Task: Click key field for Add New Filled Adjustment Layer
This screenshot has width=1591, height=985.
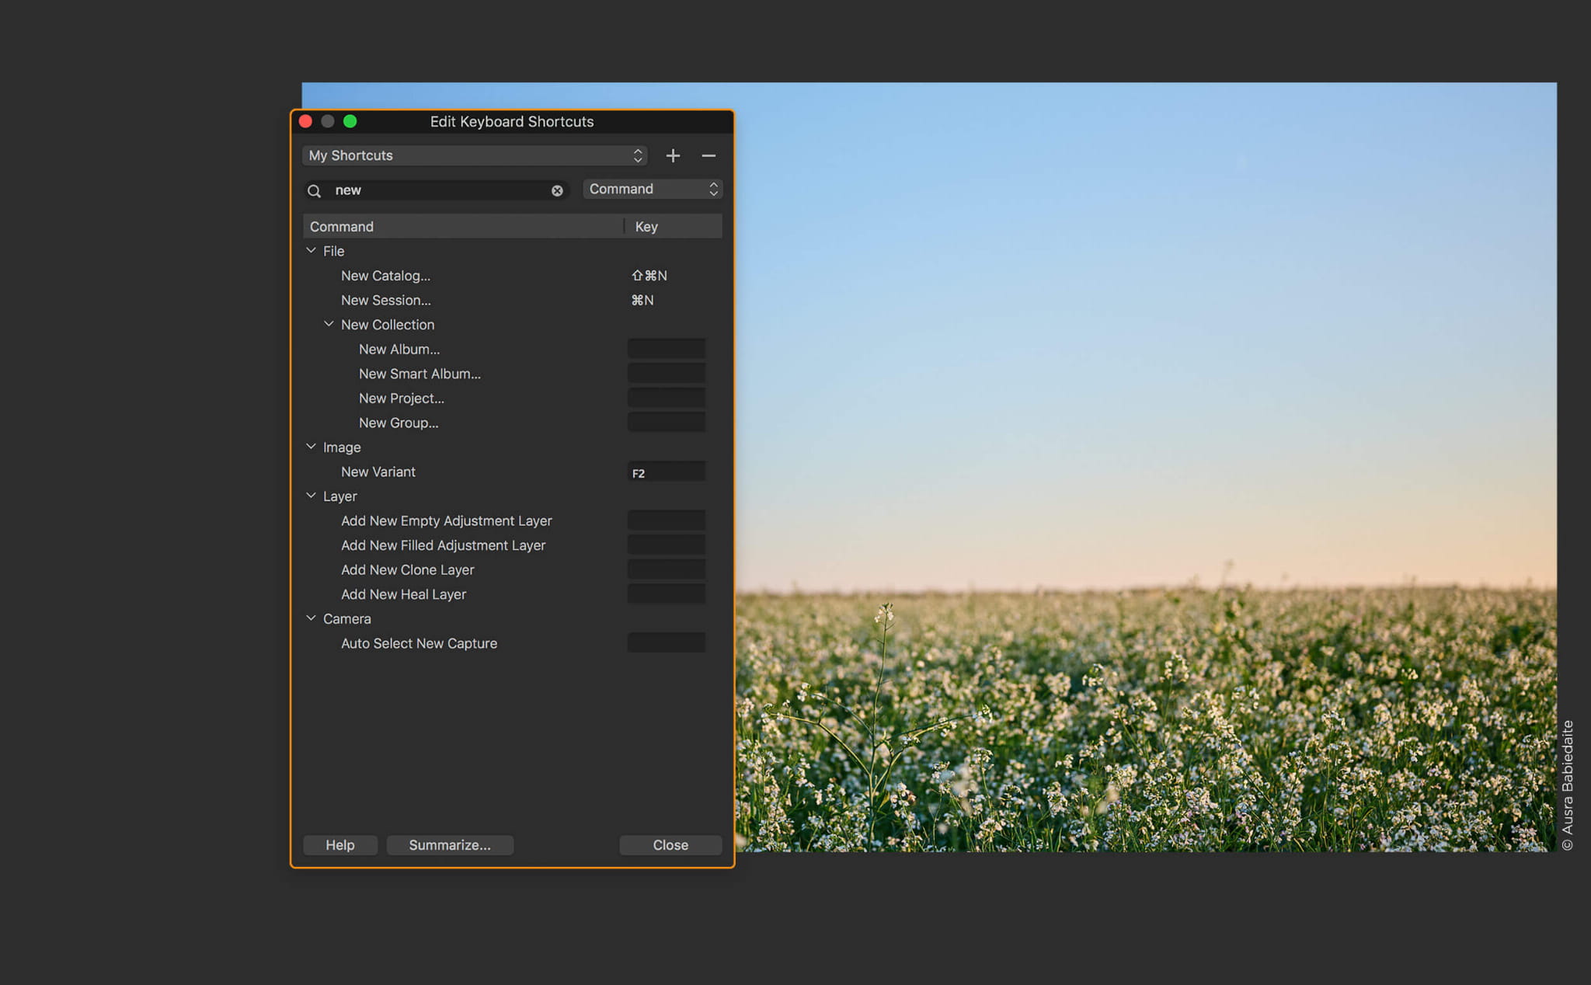Action: tap(667, 545)
